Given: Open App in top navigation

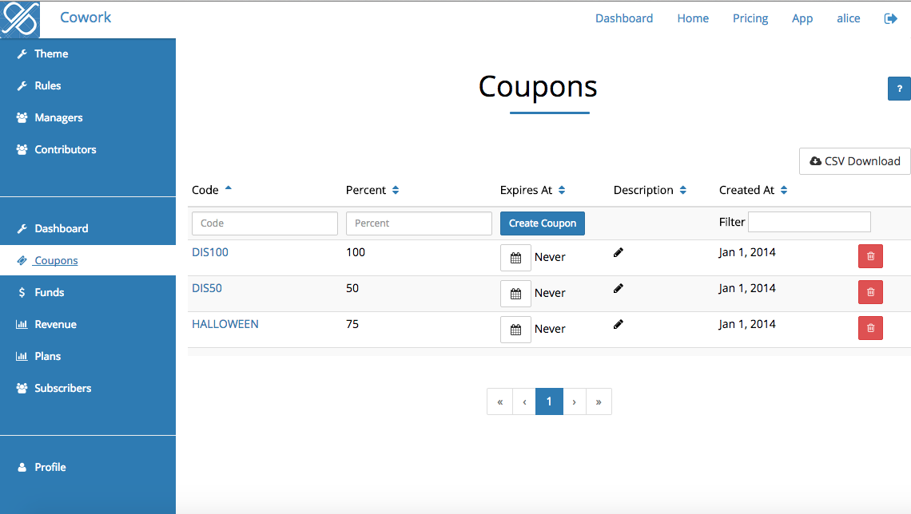Looking at the screenshot, I should click(802, 18).
